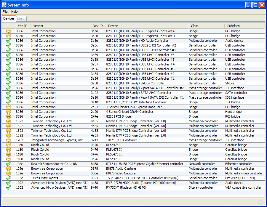Click the smiley icon for 4 Series Chipset PCI Express Root Port
267x207 pixels.
coord(9,107)
